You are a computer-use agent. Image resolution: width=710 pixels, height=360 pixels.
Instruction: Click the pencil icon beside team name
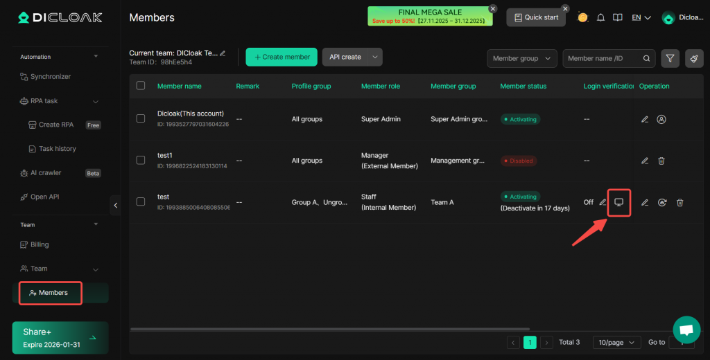click(x=223, y=53)
